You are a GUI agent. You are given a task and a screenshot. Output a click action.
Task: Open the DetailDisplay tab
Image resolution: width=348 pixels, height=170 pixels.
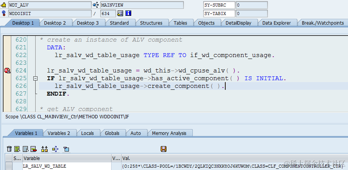click(238, 23)
